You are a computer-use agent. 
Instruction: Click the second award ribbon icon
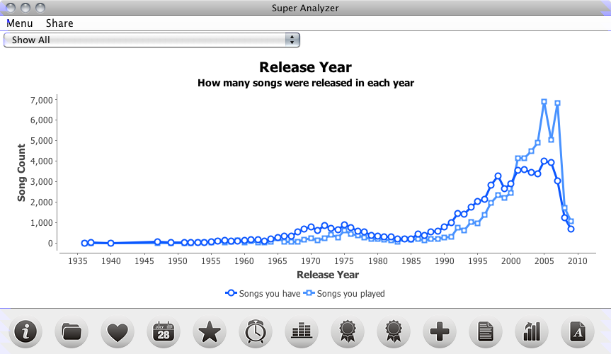click(393, 332)
